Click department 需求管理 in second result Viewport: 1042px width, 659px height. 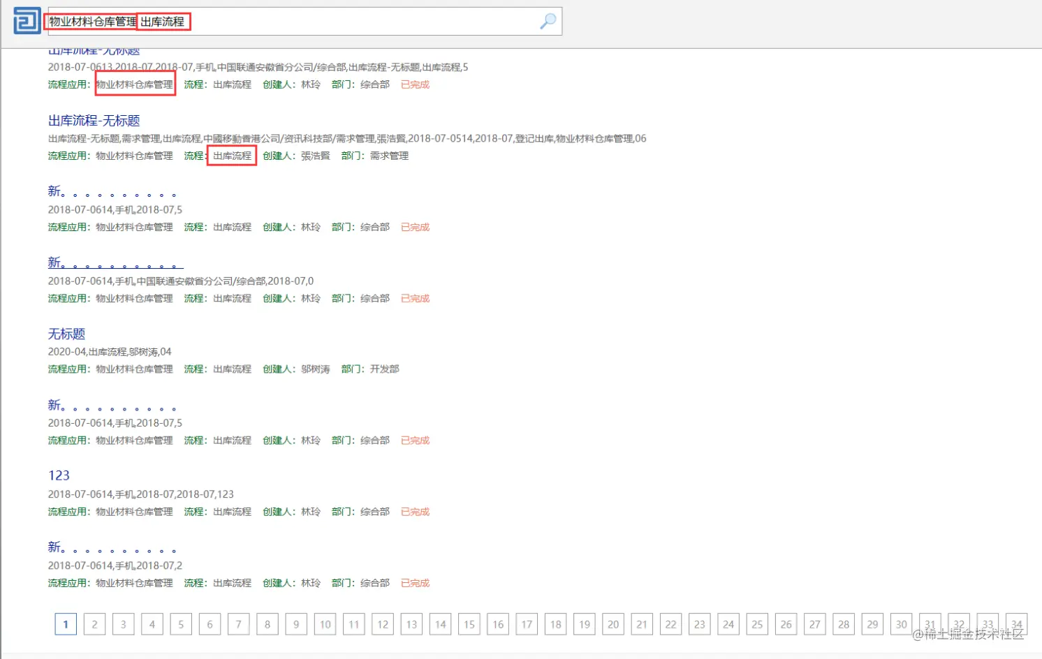point(389,156)
